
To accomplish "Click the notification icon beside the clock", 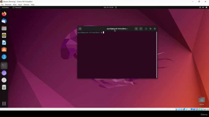I will pos(116,7).
